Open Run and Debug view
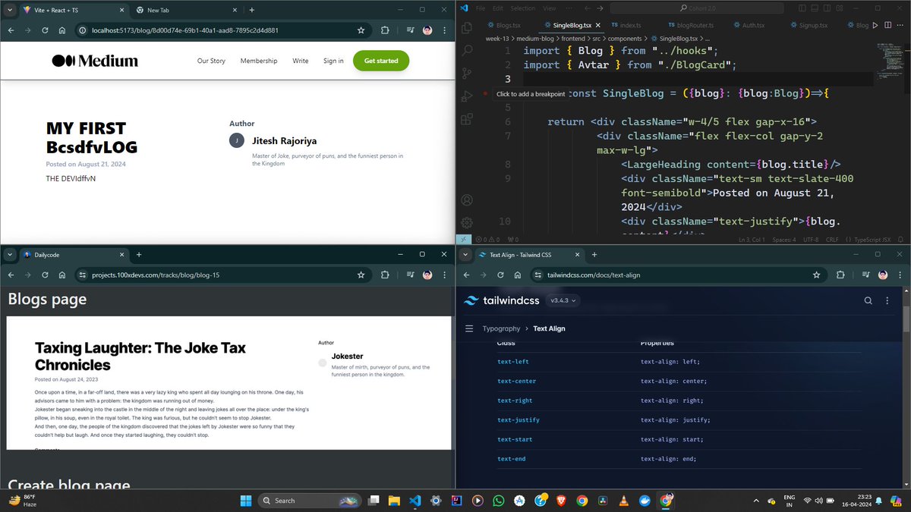911x512 pixels. click(x=466, y=96)
